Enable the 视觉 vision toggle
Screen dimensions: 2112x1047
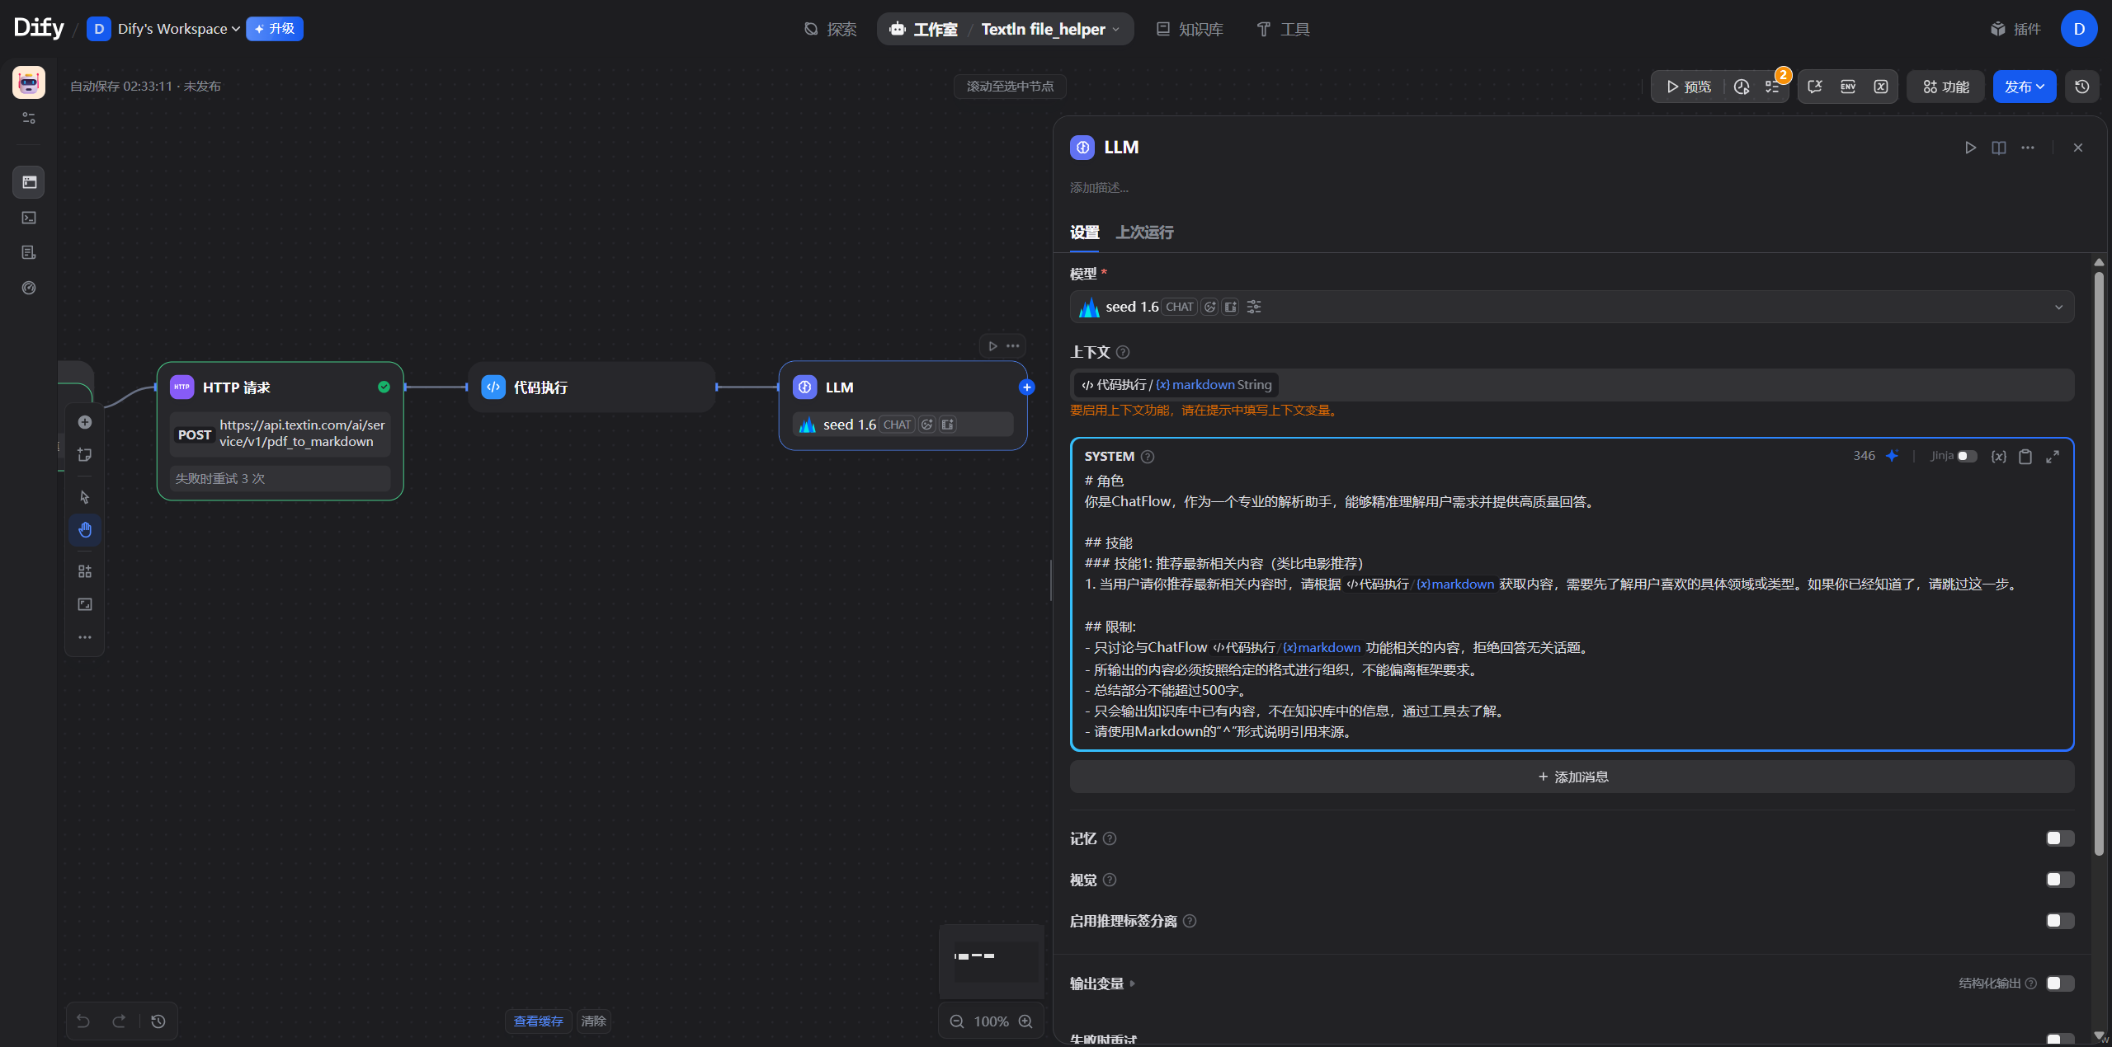(x=2059, y=880)
